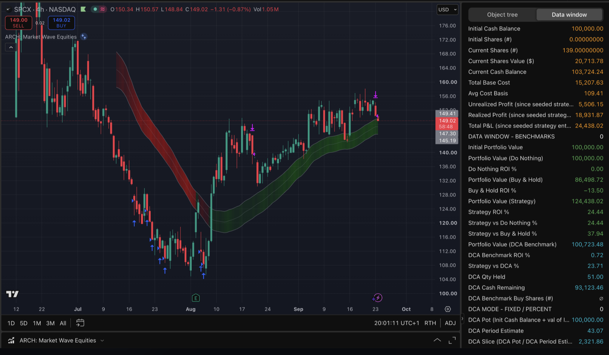Screen dimensions: 609x355
Task: Click the earnings E marker on timeline
Action: (x=196, y=298)
